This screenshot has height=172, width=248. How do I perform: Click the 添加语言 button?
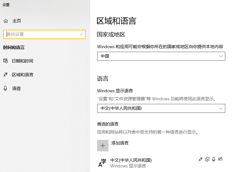(x=120, y=143)
